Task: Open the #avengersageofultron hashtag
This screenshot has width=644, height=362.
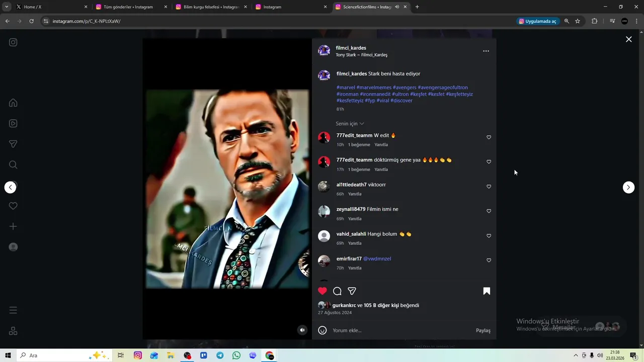Action: (x=443, y=87)
